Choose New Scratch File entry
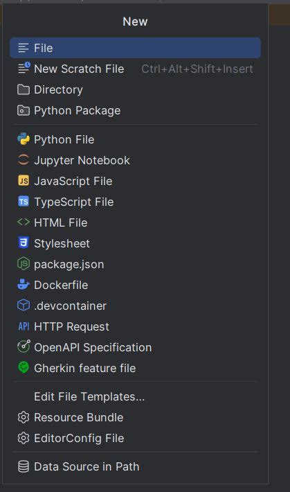The height and width of the screenshot is (492, 290). pos(135,69)
